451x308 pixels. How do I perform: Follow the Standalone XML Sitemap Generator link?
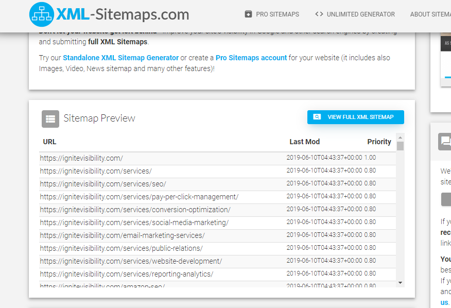pyautogui.click(x=120, y=58)
